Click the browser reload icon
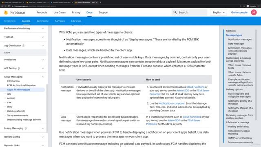Screen dimensions: 261x147 [x=9, y=6]
